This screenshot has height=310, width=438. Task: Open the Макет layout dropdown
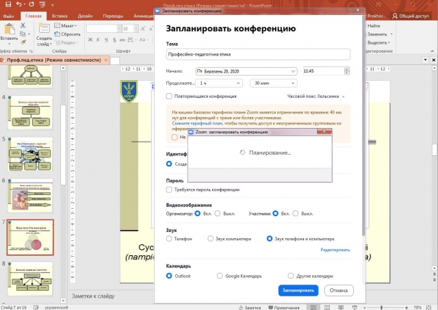[66, 26]
